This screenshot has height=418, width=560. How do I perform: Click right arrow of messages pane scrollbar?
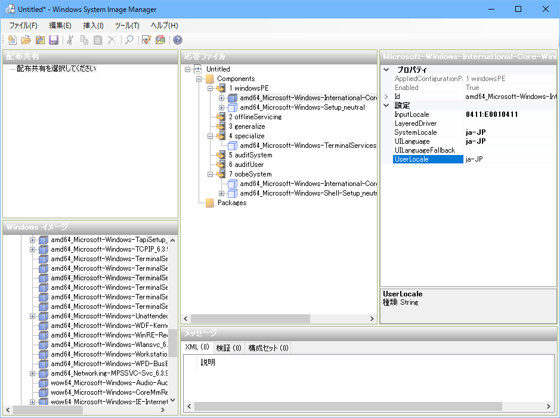pyautogui.click(x=549, y=406)
